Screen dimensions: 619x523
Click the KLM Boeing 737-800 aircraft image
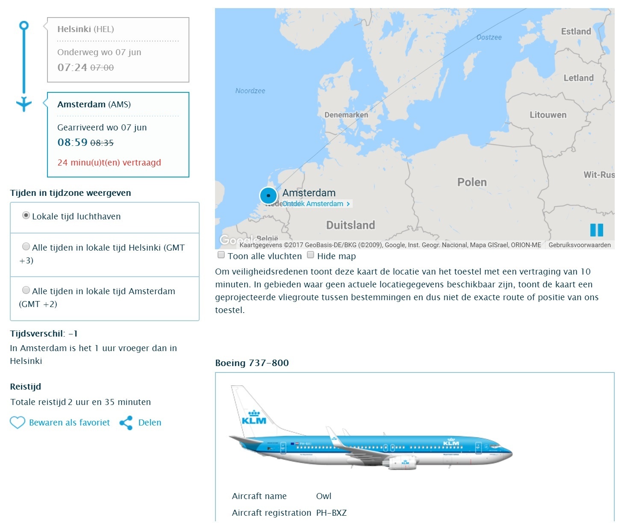(x=370, y=428)
